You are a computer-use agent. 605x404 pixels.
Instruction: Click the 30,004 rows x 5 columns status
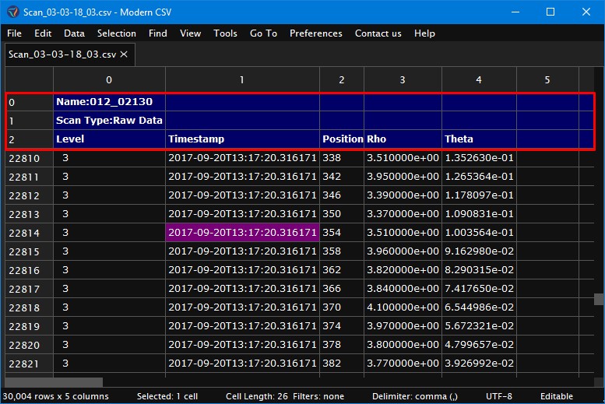pos(55,396)
